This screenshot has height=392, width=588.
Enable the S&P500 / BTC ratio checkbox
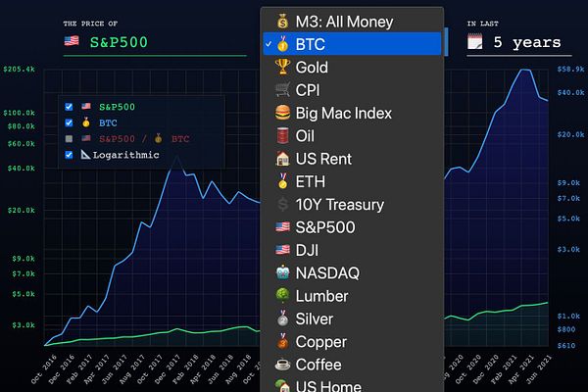click(69, 139)
